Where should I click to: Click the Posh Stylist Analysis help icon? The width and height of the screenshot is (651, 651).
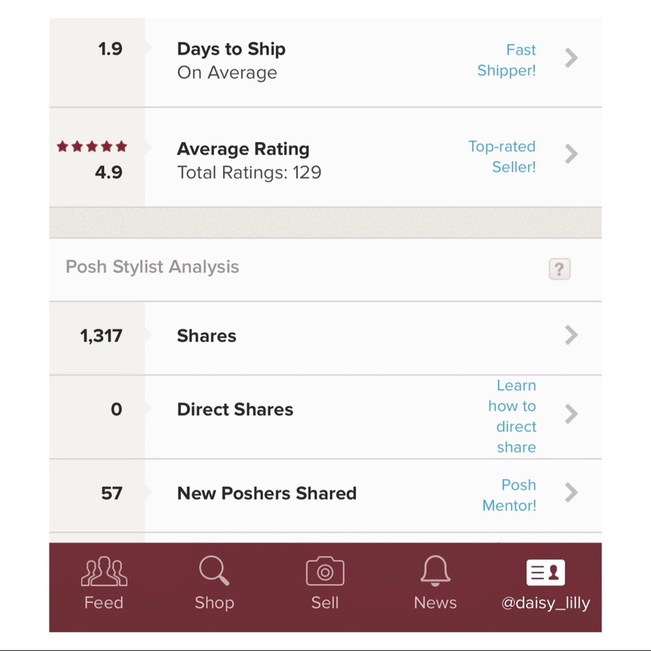[559, 269]
